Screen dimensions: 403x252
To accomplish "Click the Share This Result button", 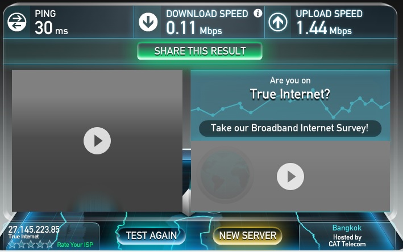I will (x=200, y=51).
